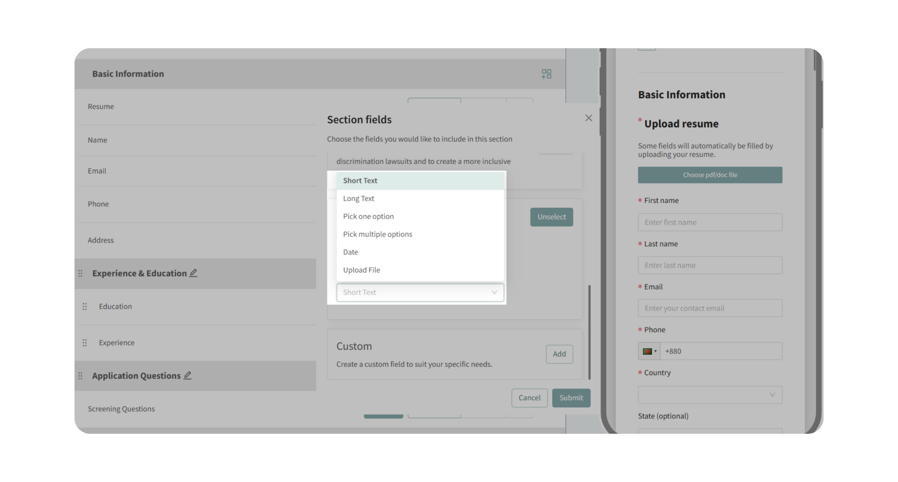Select the Upload File option

click(x=362, y=270)
